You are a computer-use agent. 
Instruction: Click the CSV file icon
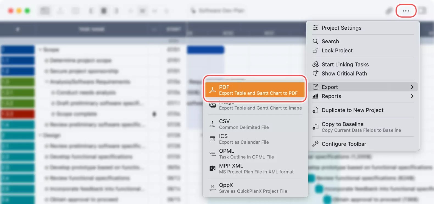coord(212,124)
